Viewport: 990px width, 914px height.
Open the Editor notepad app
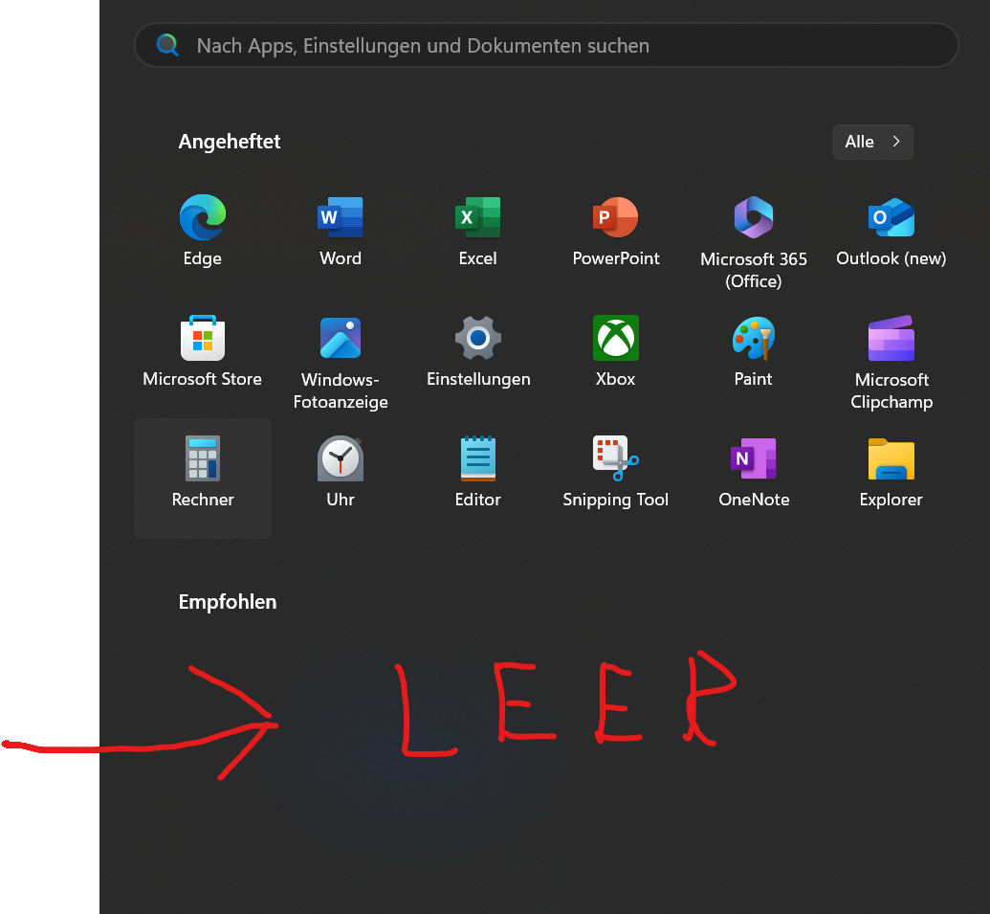478,472
